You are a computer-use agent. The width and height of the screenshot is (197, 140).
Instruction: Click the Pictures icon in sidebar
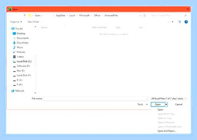(x=14, y=52)
